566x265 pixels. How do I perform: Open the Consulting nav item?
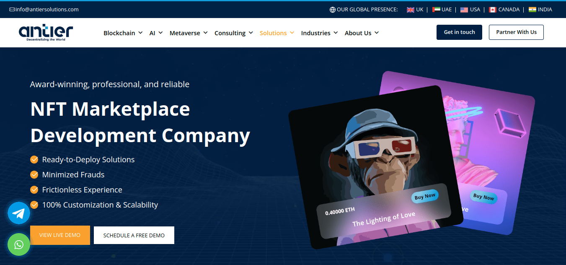(x=230, y=33)
